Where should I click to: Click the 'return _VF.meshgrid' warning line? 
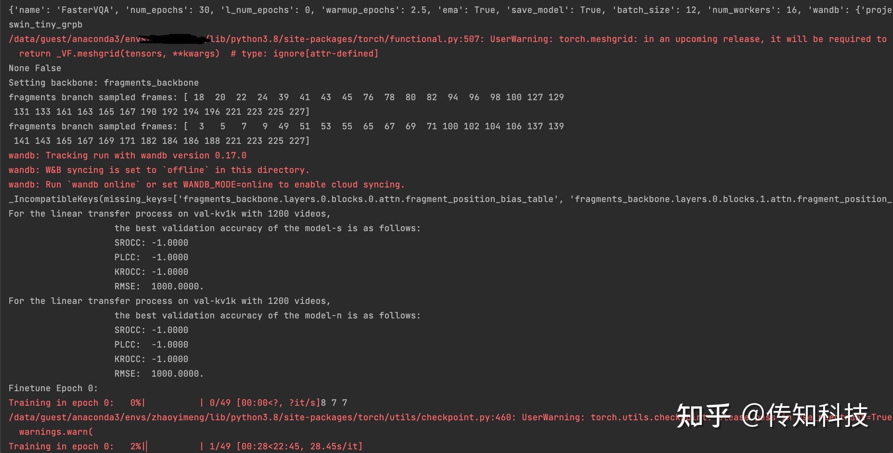(x=198, y=54)
